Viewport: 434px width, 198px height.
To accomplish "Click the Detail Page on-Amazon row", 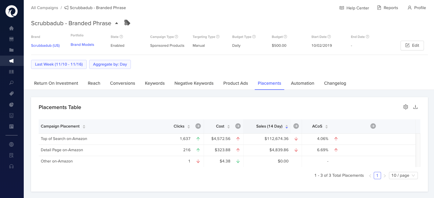I will point(227,150).
